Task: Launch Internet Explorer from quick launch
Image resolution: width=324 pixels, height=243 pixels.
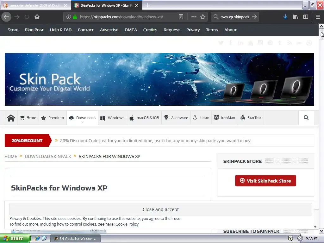Action: 37,238
